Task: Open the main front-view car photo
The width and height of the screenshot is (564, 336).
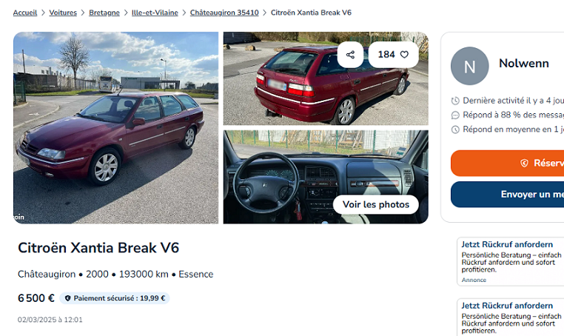Action: [115, 128]
